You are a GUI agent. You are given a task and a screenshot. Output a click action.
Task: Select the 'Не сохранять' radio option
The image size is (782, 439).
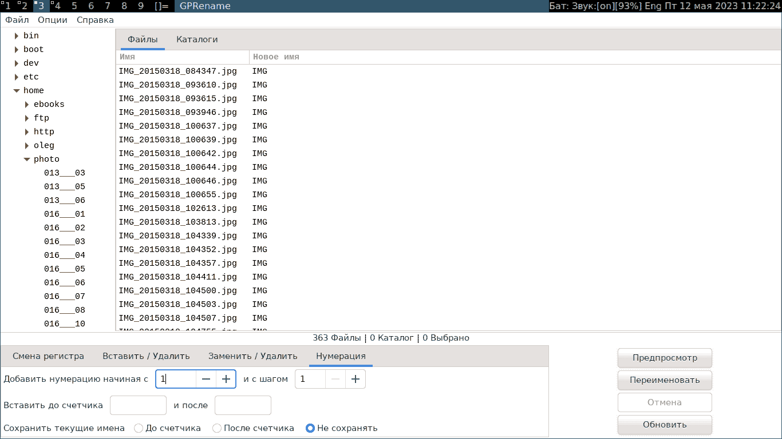click(310, 428)
